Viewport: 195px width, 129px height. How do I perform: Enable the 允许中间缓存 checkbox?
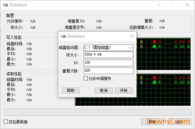(x=86, y=79)
